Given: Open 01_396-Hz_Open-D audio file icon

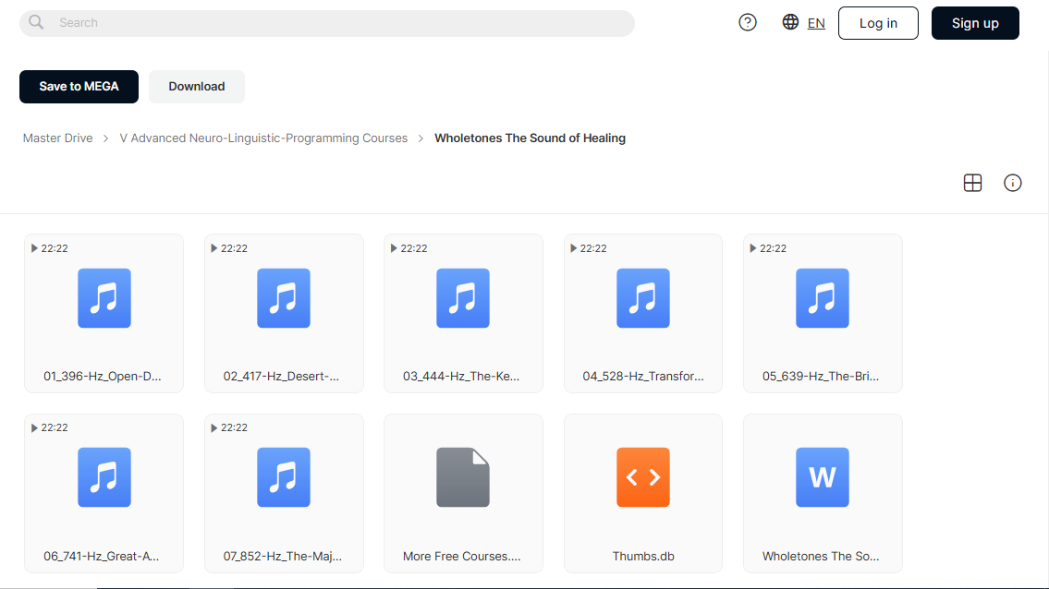Looking at the screenshot, I should pyautogui.click(x=104, y=298).
